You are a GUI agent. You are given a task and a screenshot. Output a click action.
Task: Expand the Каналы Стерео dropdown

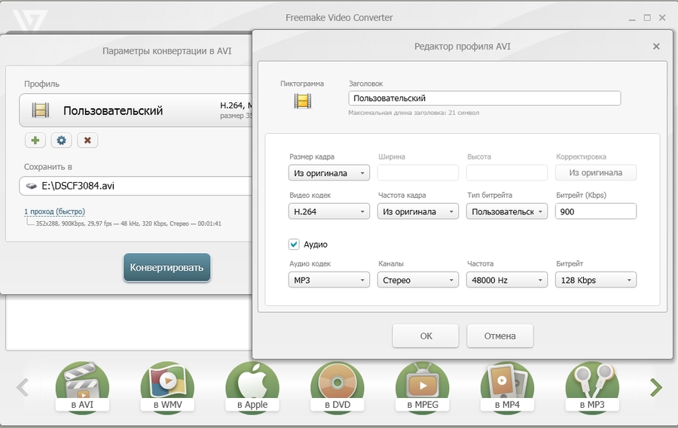[417, 280]
